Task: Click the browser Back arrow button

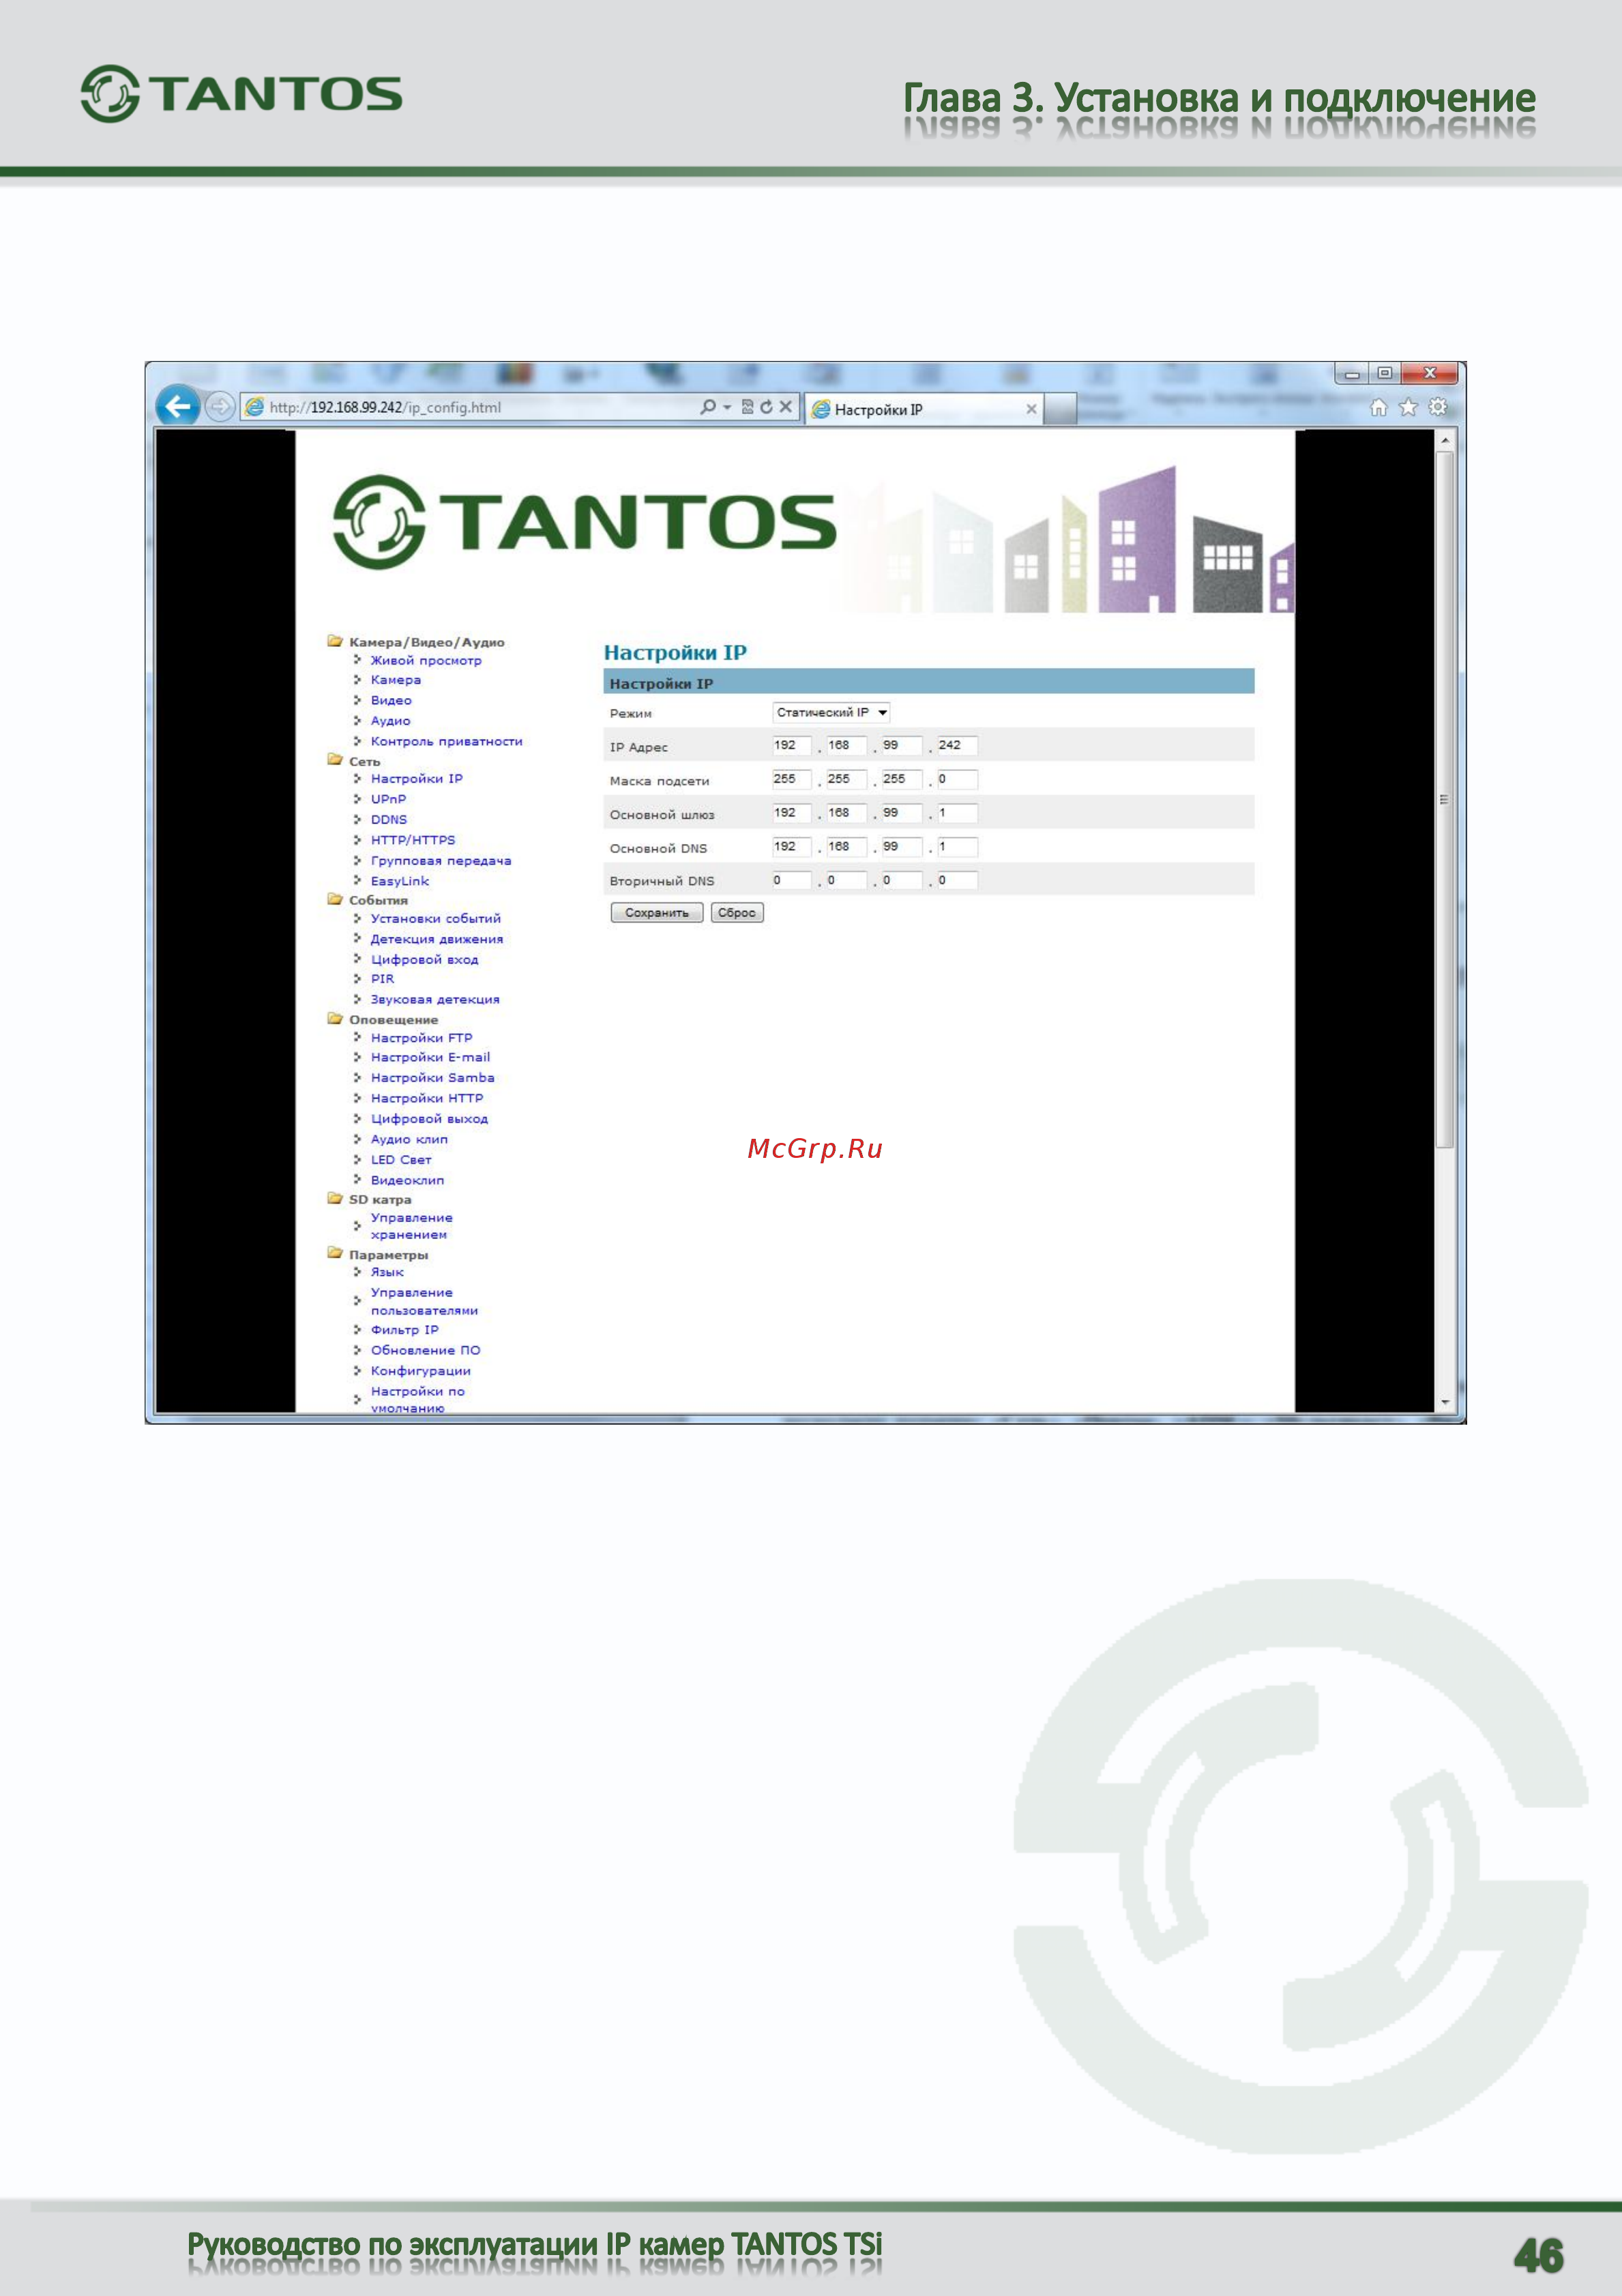Action: coord(178,407)
